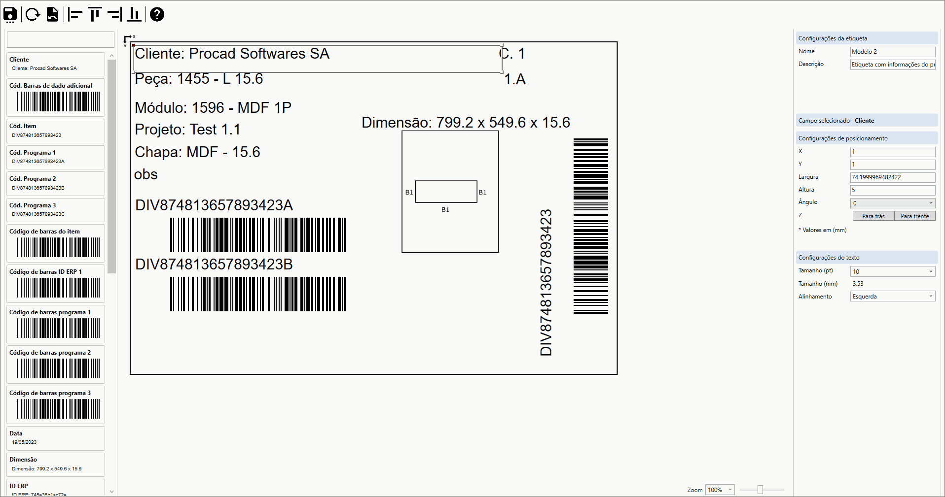Select the Módulo text on the label
This screenshot has width=945, height=497.
pos(213,107)
